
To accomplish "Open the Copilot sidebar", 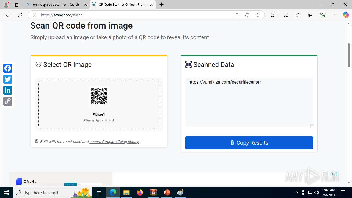I will (346, 15).
